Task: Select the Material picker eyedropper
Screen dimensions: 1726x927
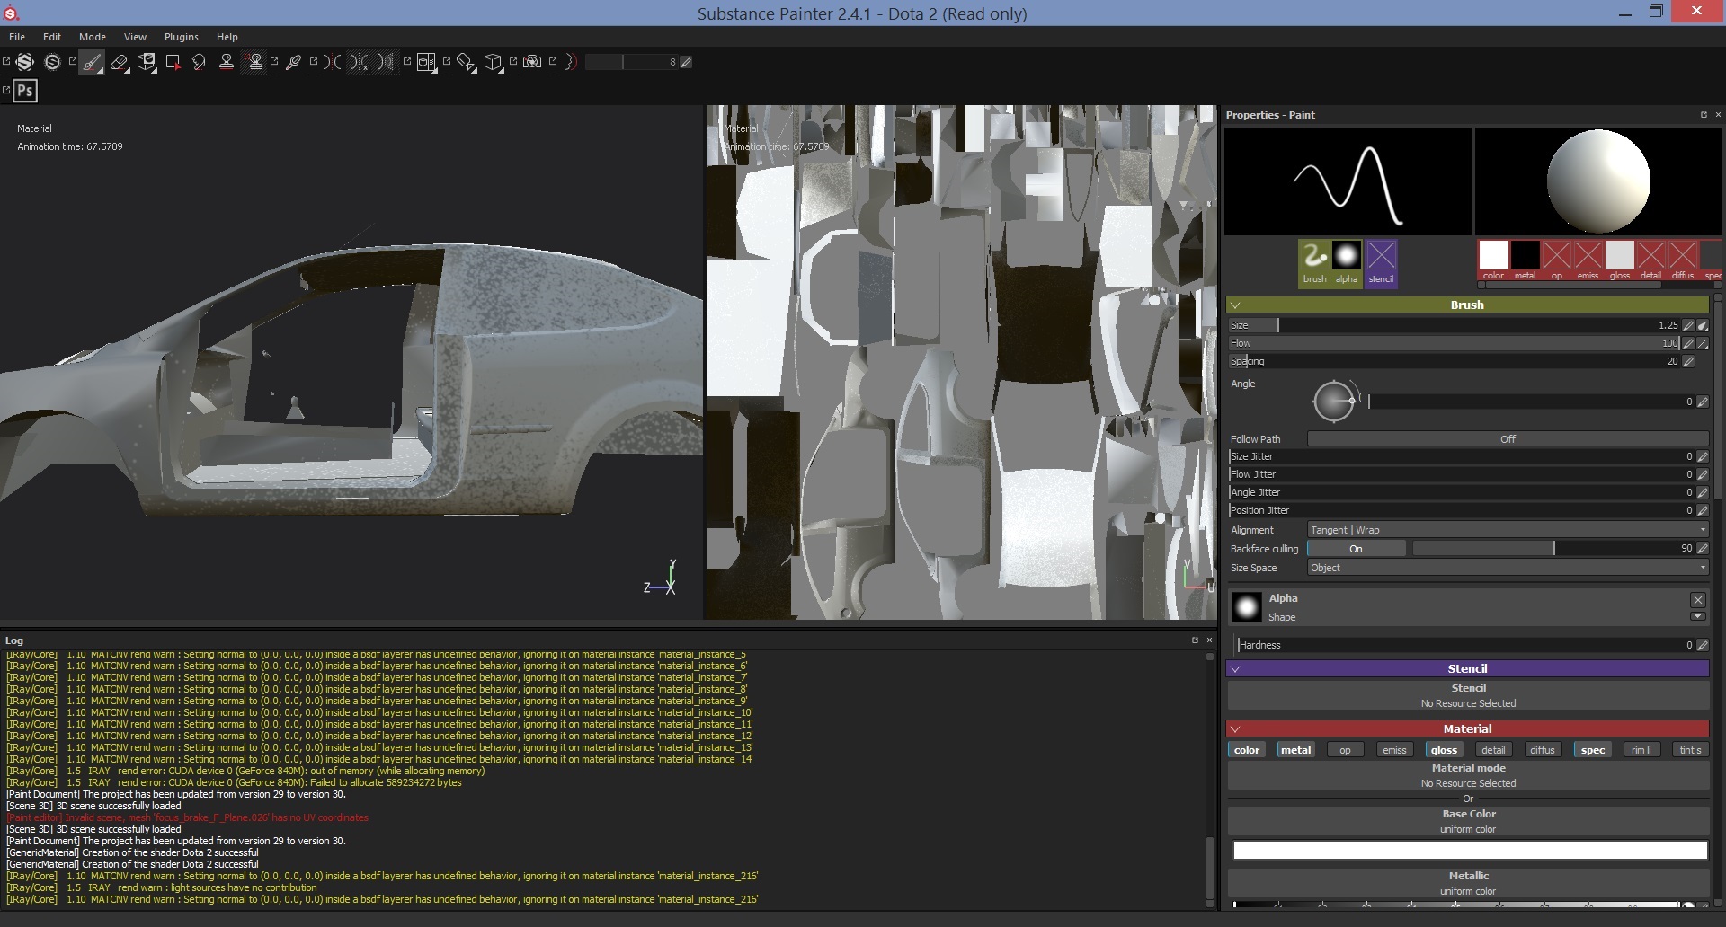Action: pyautogui.click(x=293, y=62)
